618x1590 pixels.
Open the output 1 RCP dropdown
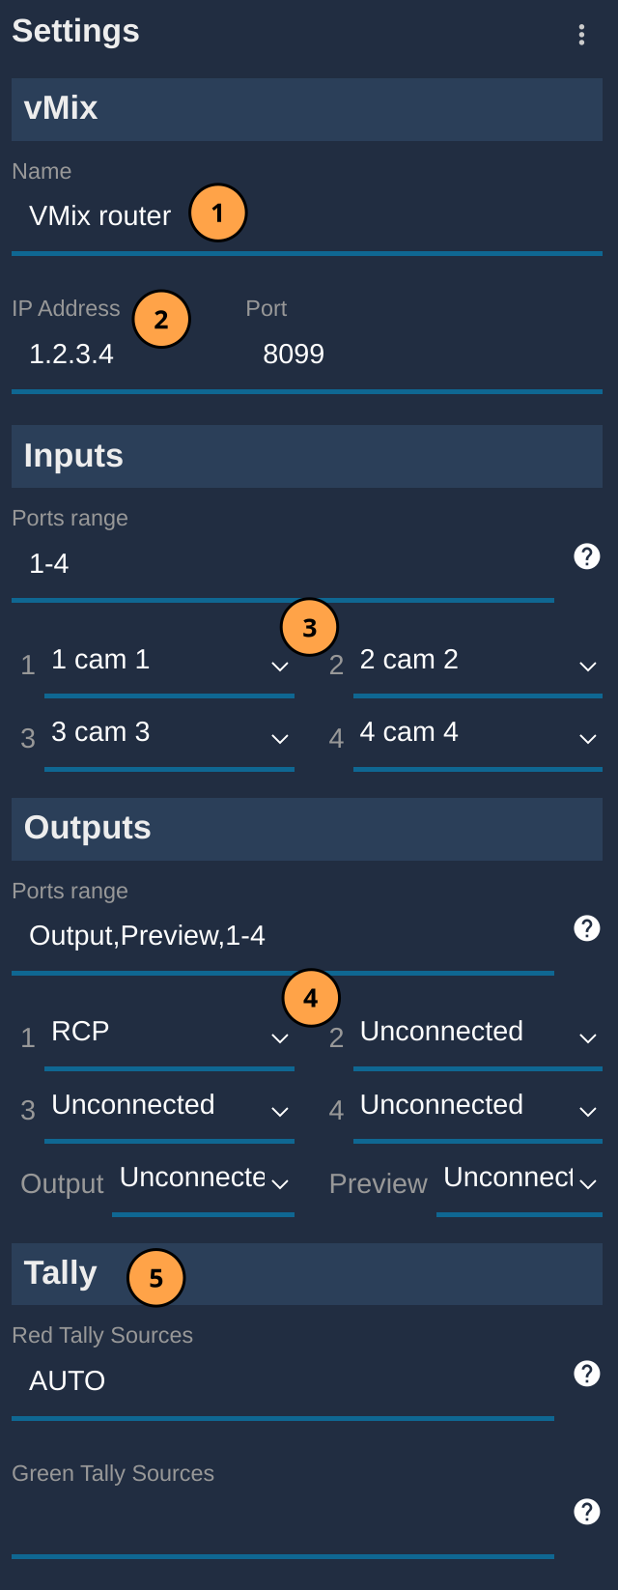coord(169,1034)
